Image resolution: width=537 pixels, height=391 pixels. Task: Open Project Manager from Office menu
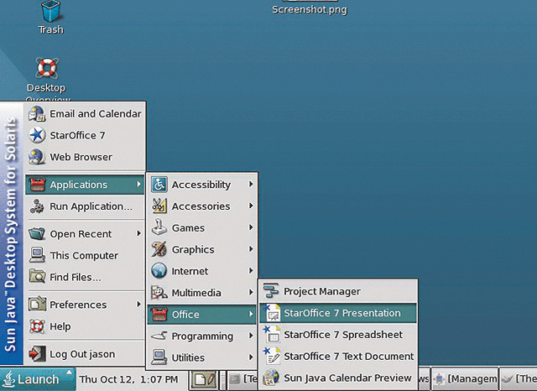pos(338,291)
